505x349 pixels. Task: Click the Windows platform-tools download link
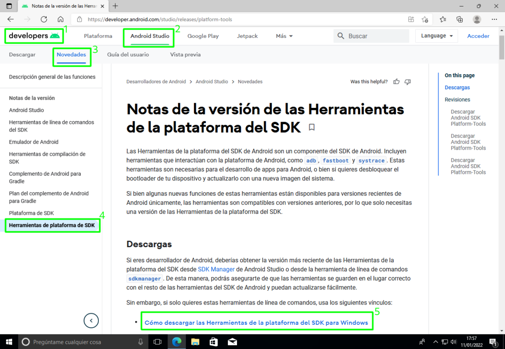click(257, 321)
